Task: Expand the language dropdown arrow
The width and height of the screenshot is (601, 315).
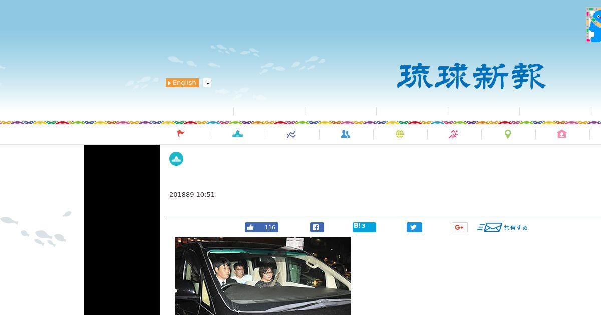Action: pos(207,83)
